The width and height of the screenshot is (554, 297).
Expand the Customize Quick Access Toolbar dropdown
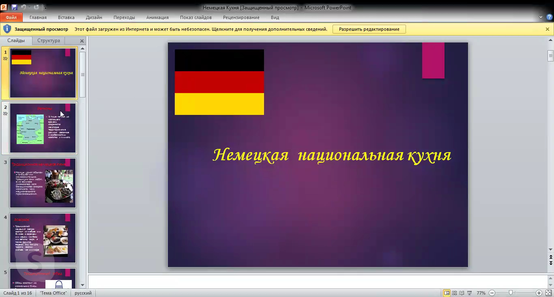point(45,8)
